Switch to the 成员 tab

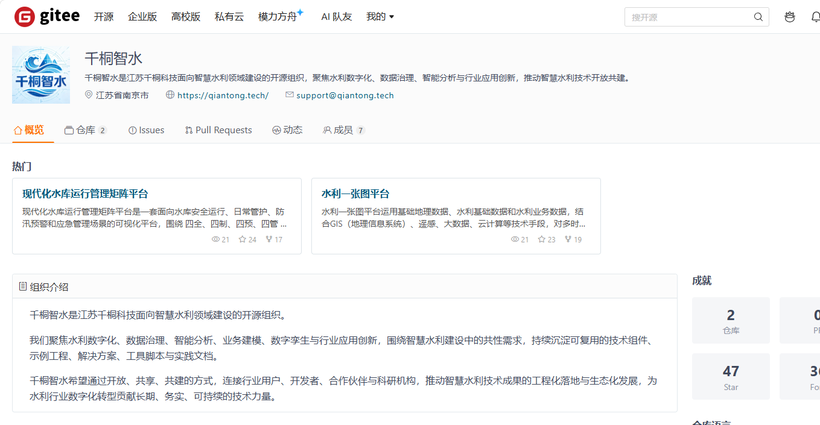[x=344, y=130]
